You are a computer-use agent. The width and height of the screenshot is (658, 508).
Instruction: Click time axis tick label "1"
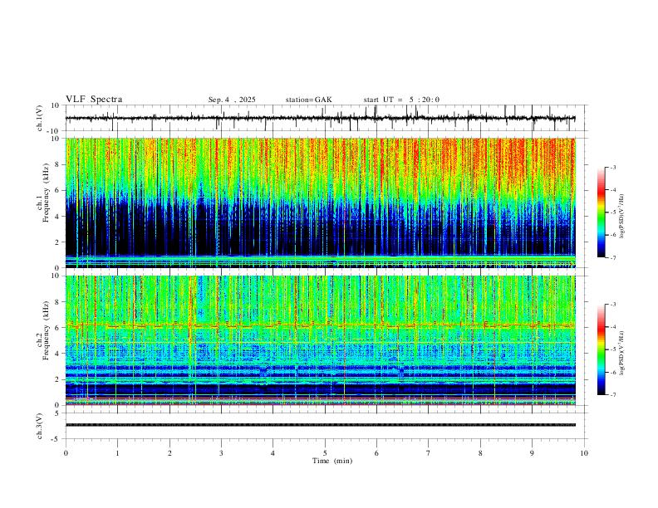(x=117, y=453)
